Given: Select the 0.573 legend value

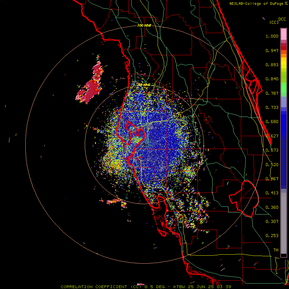Looking at the screenshot, I should coord(272,150).
